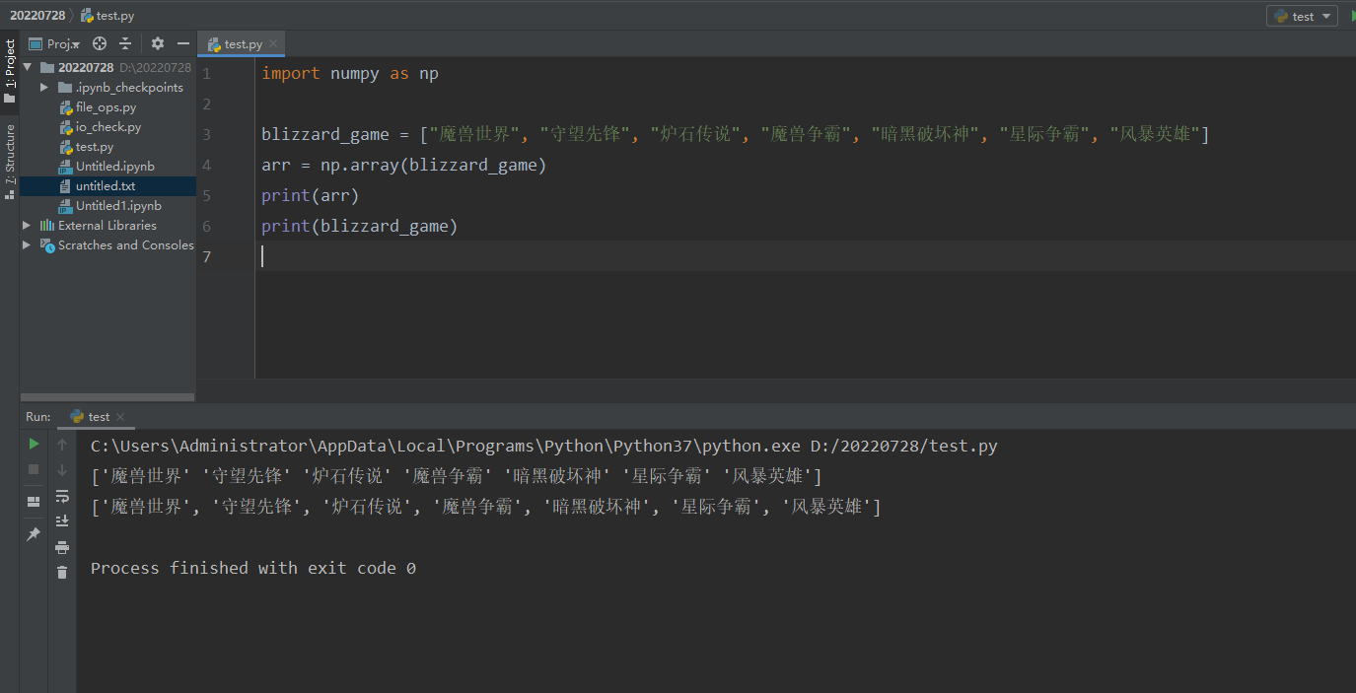Rerun the test script with the green play icon
The height and width of the screenshot is (693, 1356).
tap(34, 445)
